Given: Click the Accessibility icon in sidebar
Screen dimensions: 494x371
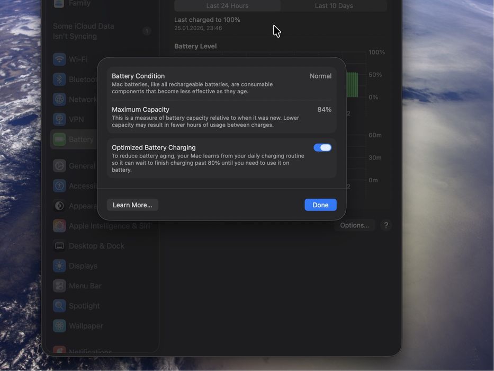Looking at the screenshot, I should pyautogui.click(x=59, y=186).
